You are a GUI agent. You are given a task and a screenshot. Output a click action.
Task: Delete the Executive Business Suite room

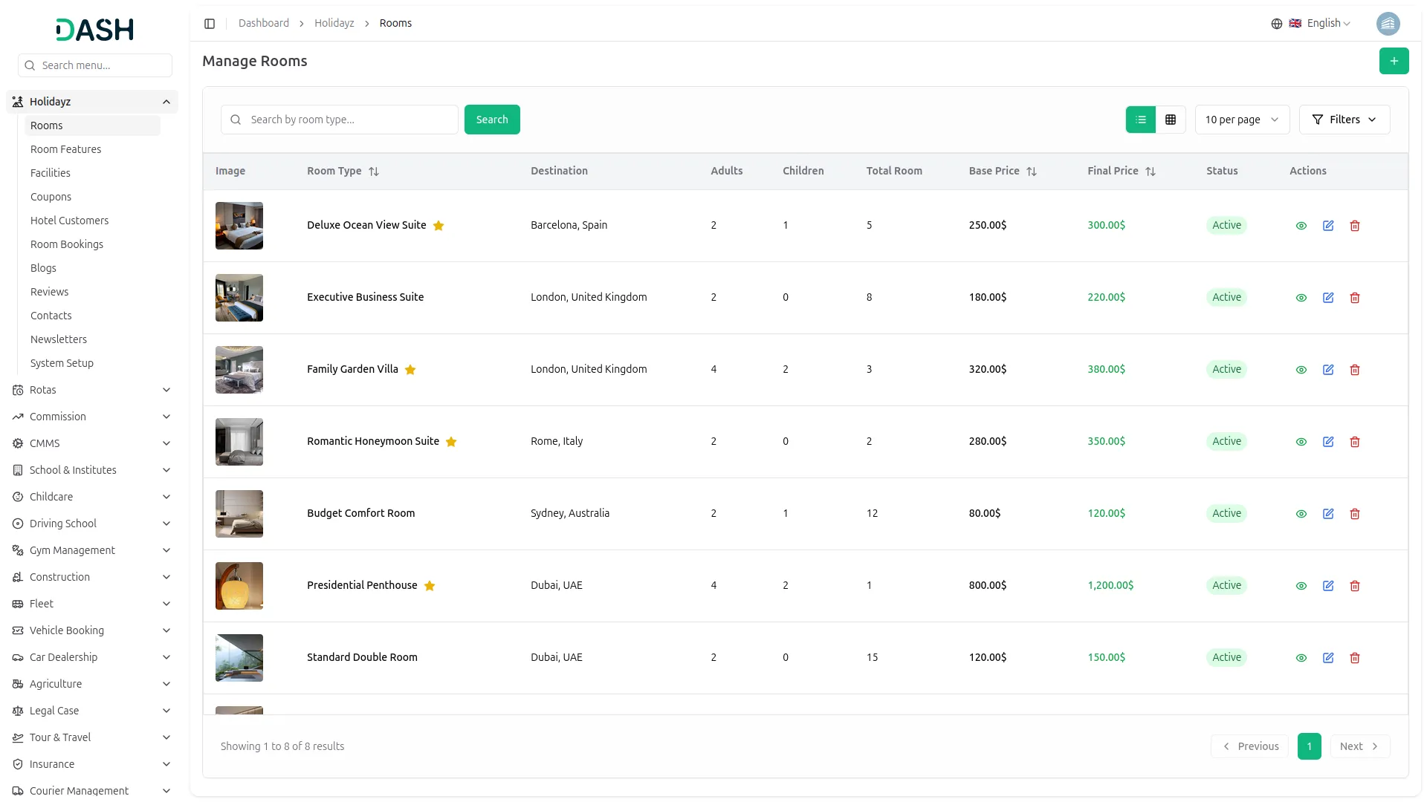[x=1354, y=298]
